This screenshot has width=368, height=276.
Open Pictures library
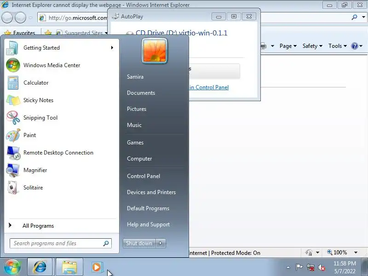click(137, 109)
